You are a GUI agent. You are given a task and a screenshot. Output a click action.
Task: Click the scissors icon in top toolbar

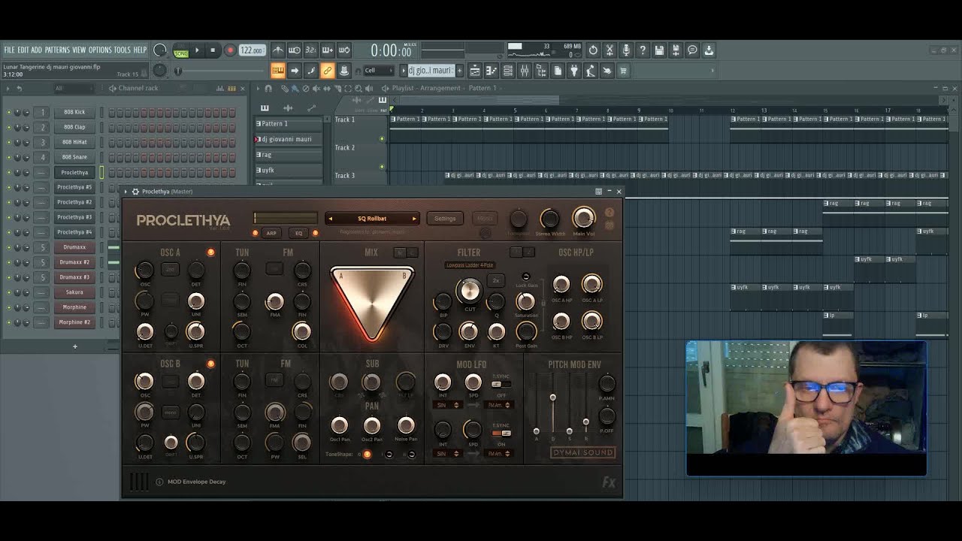(610, 50)
